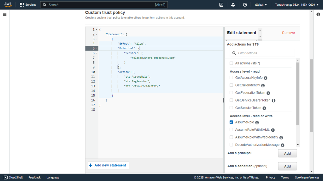
Task: Show info for GetSessionToken action
Action: click(264, 108)
